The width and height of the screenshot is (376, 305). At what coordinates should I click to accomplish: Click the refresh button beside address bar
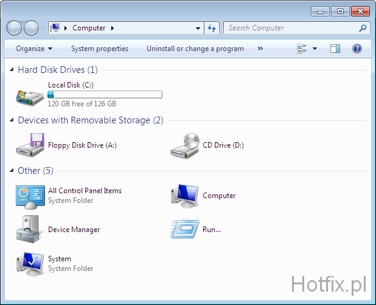pyautogui.click(x=212, y=28)
